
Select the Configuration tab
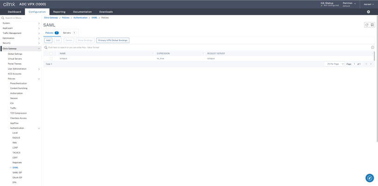tap(37, 12)
